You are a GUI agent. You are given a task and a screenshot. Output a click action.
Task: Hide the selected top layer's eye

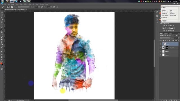tap(161, 44)
